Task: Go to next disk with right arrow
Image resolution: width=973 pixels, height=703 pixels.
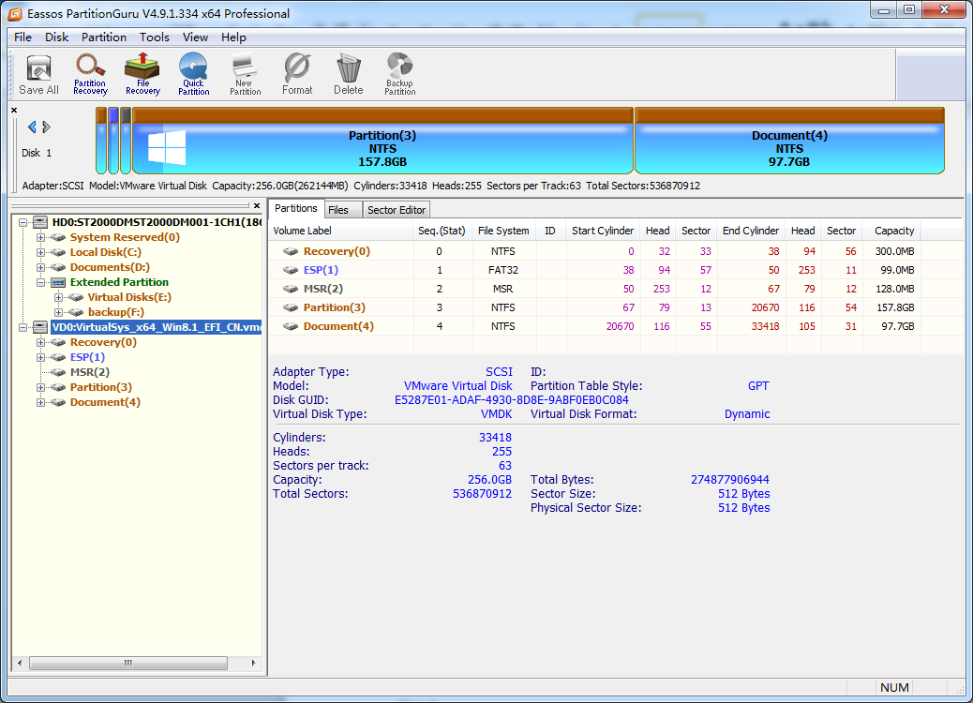Action: [x=46, y=127]
